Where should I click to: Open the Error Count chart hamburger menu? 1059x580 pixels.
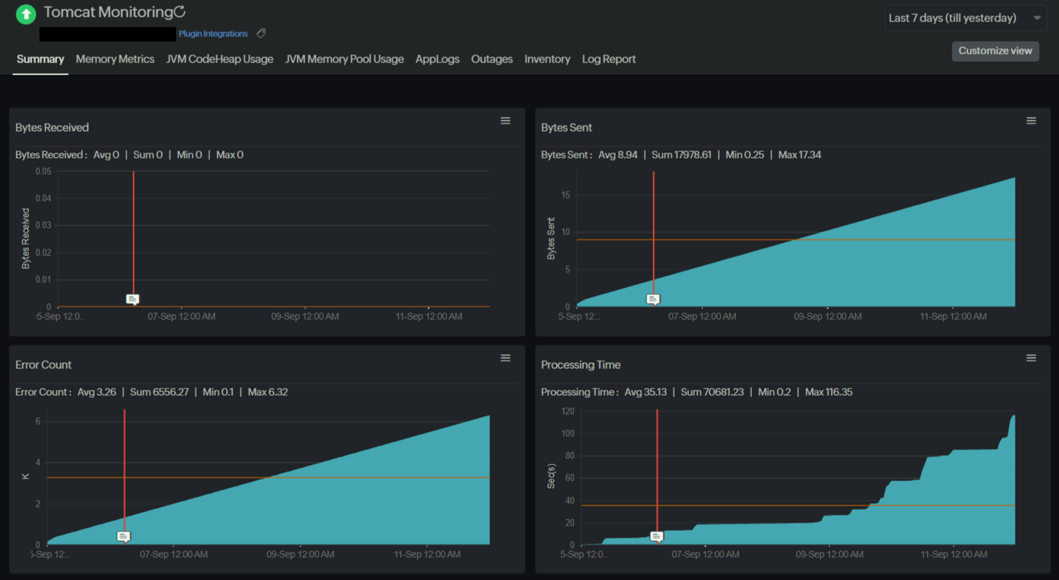505,358
